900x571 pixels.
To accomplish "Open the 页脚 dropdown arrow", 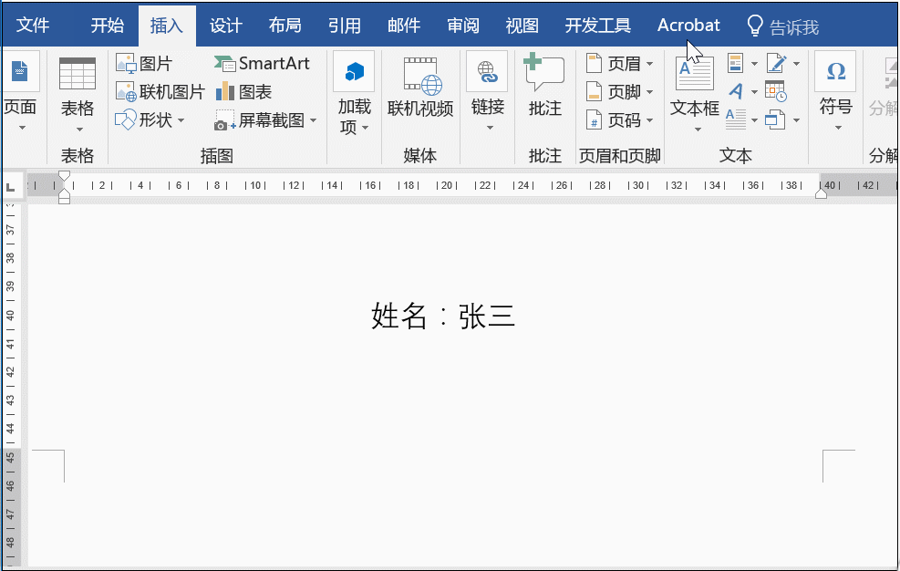I will pos(650,92).
